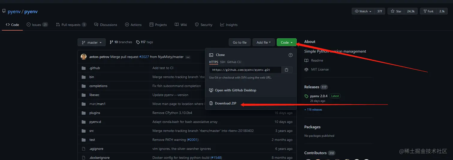Click the folder icon for .github
Viewport: 453px width, 160px height.
[84, 68]
